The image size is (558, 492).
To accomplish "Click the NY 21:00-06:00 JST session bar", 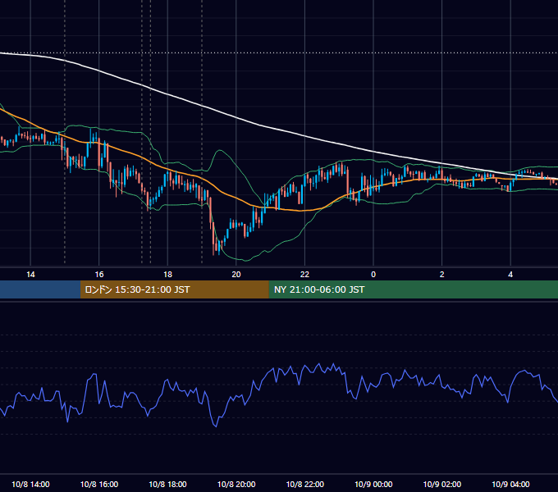I will point(413,289).
